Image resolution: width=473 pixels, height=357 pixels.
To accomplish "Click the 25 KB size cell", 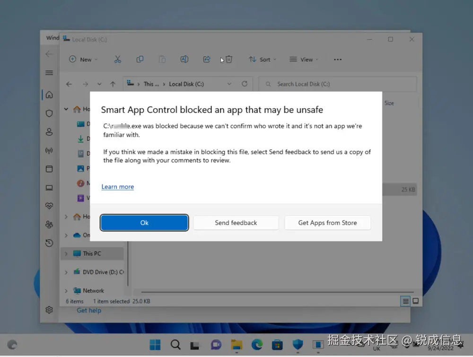I will [x=408, y=189].
